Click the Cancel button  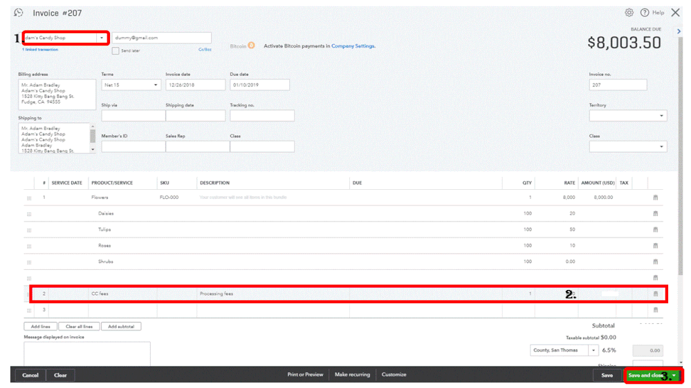pyautogui.click(x=30, y=376)
